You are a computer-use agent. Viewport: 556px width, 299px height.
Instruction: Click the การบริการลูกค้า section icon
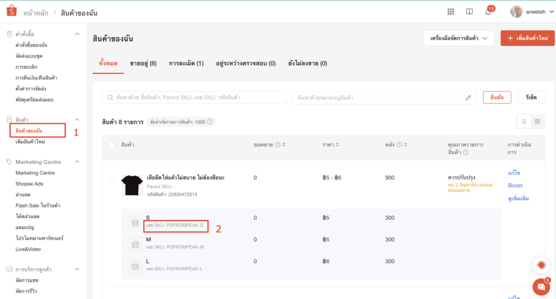coord(9,269)
